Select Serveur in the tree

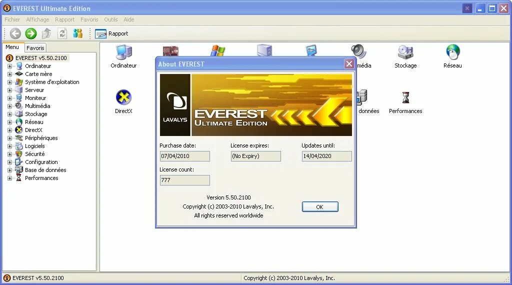(x=34, y=90)
